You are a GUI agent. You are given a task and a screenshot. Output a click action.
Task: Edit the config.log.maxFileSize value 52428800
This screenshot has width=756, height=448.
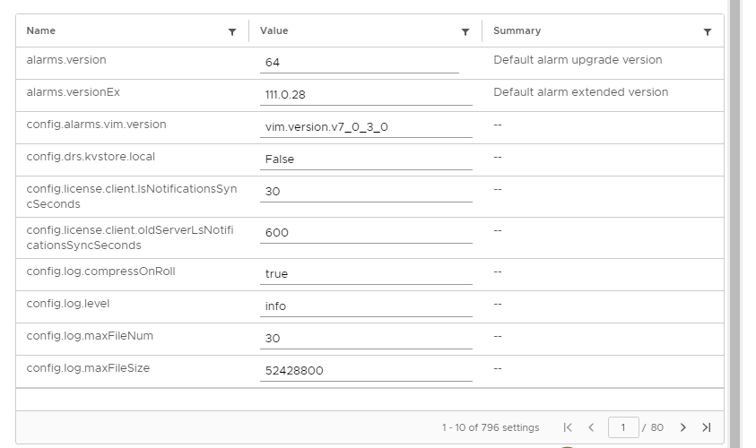(x=365, y=370)
